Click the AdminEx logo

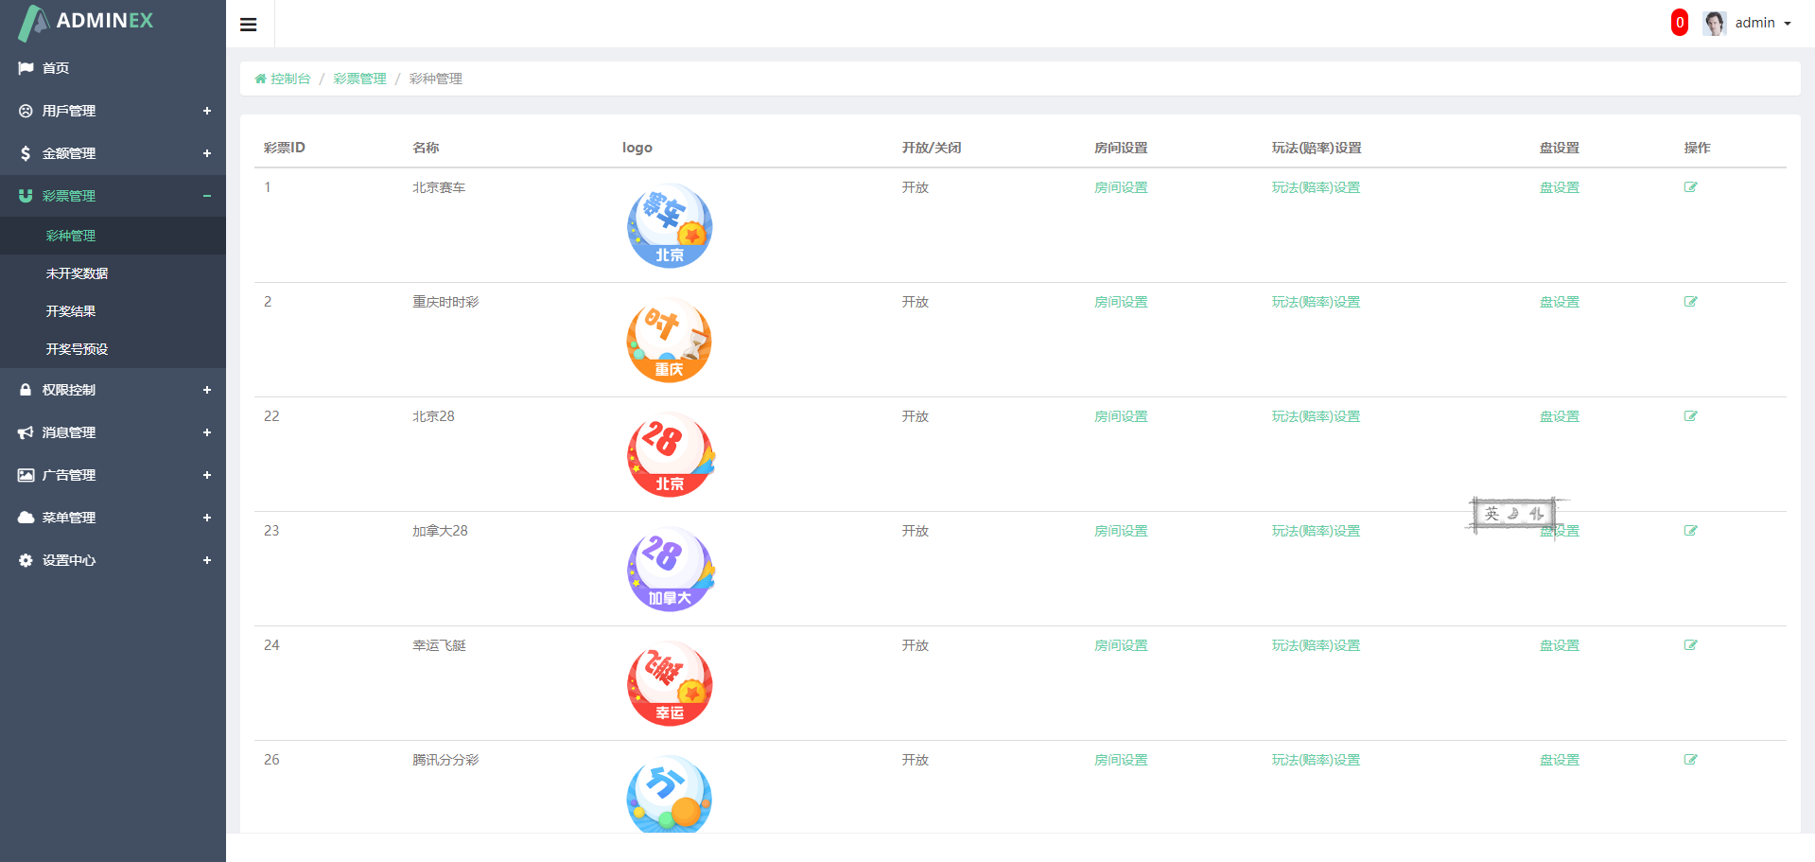click(86, 22)
